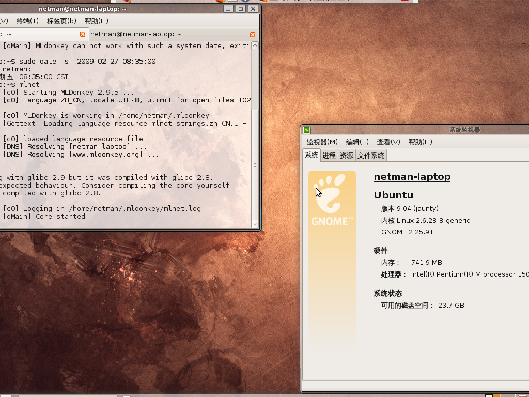Click the 'loaded language resource file' terminal line
529x397 pixels.
[73, 139]
